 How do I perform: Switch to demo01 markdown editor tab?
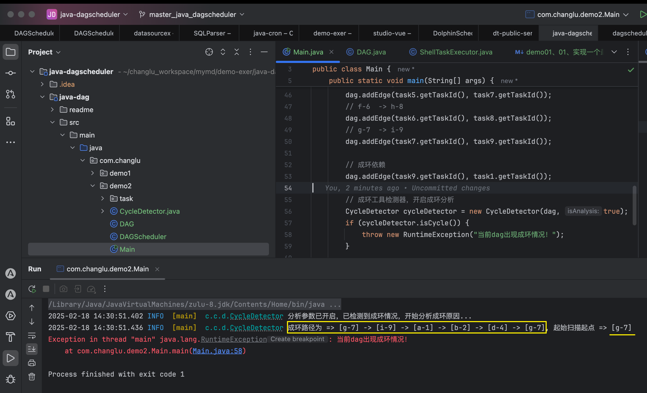click(559, 52)
